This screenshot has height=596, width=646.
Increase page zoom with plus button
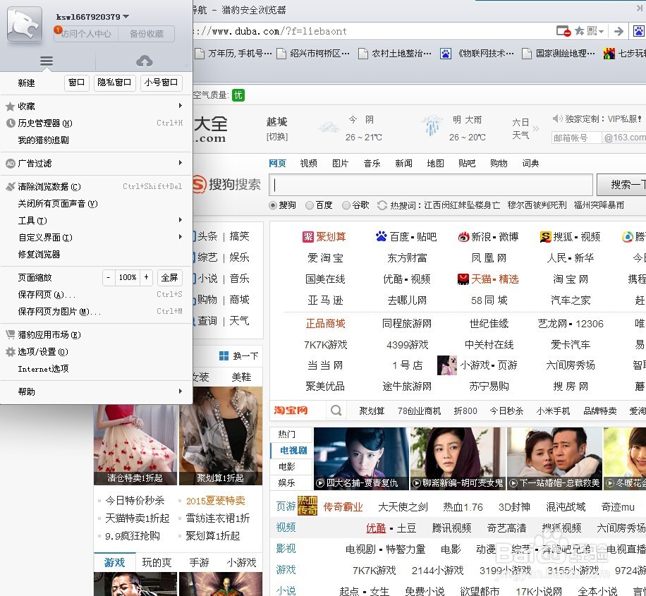[146, 277]
